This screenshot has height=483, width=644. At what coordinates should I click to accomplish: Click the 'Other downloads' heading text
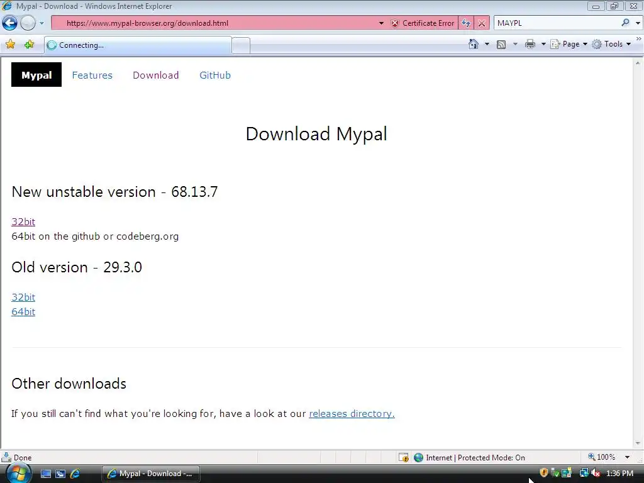(x=69, y=384)
